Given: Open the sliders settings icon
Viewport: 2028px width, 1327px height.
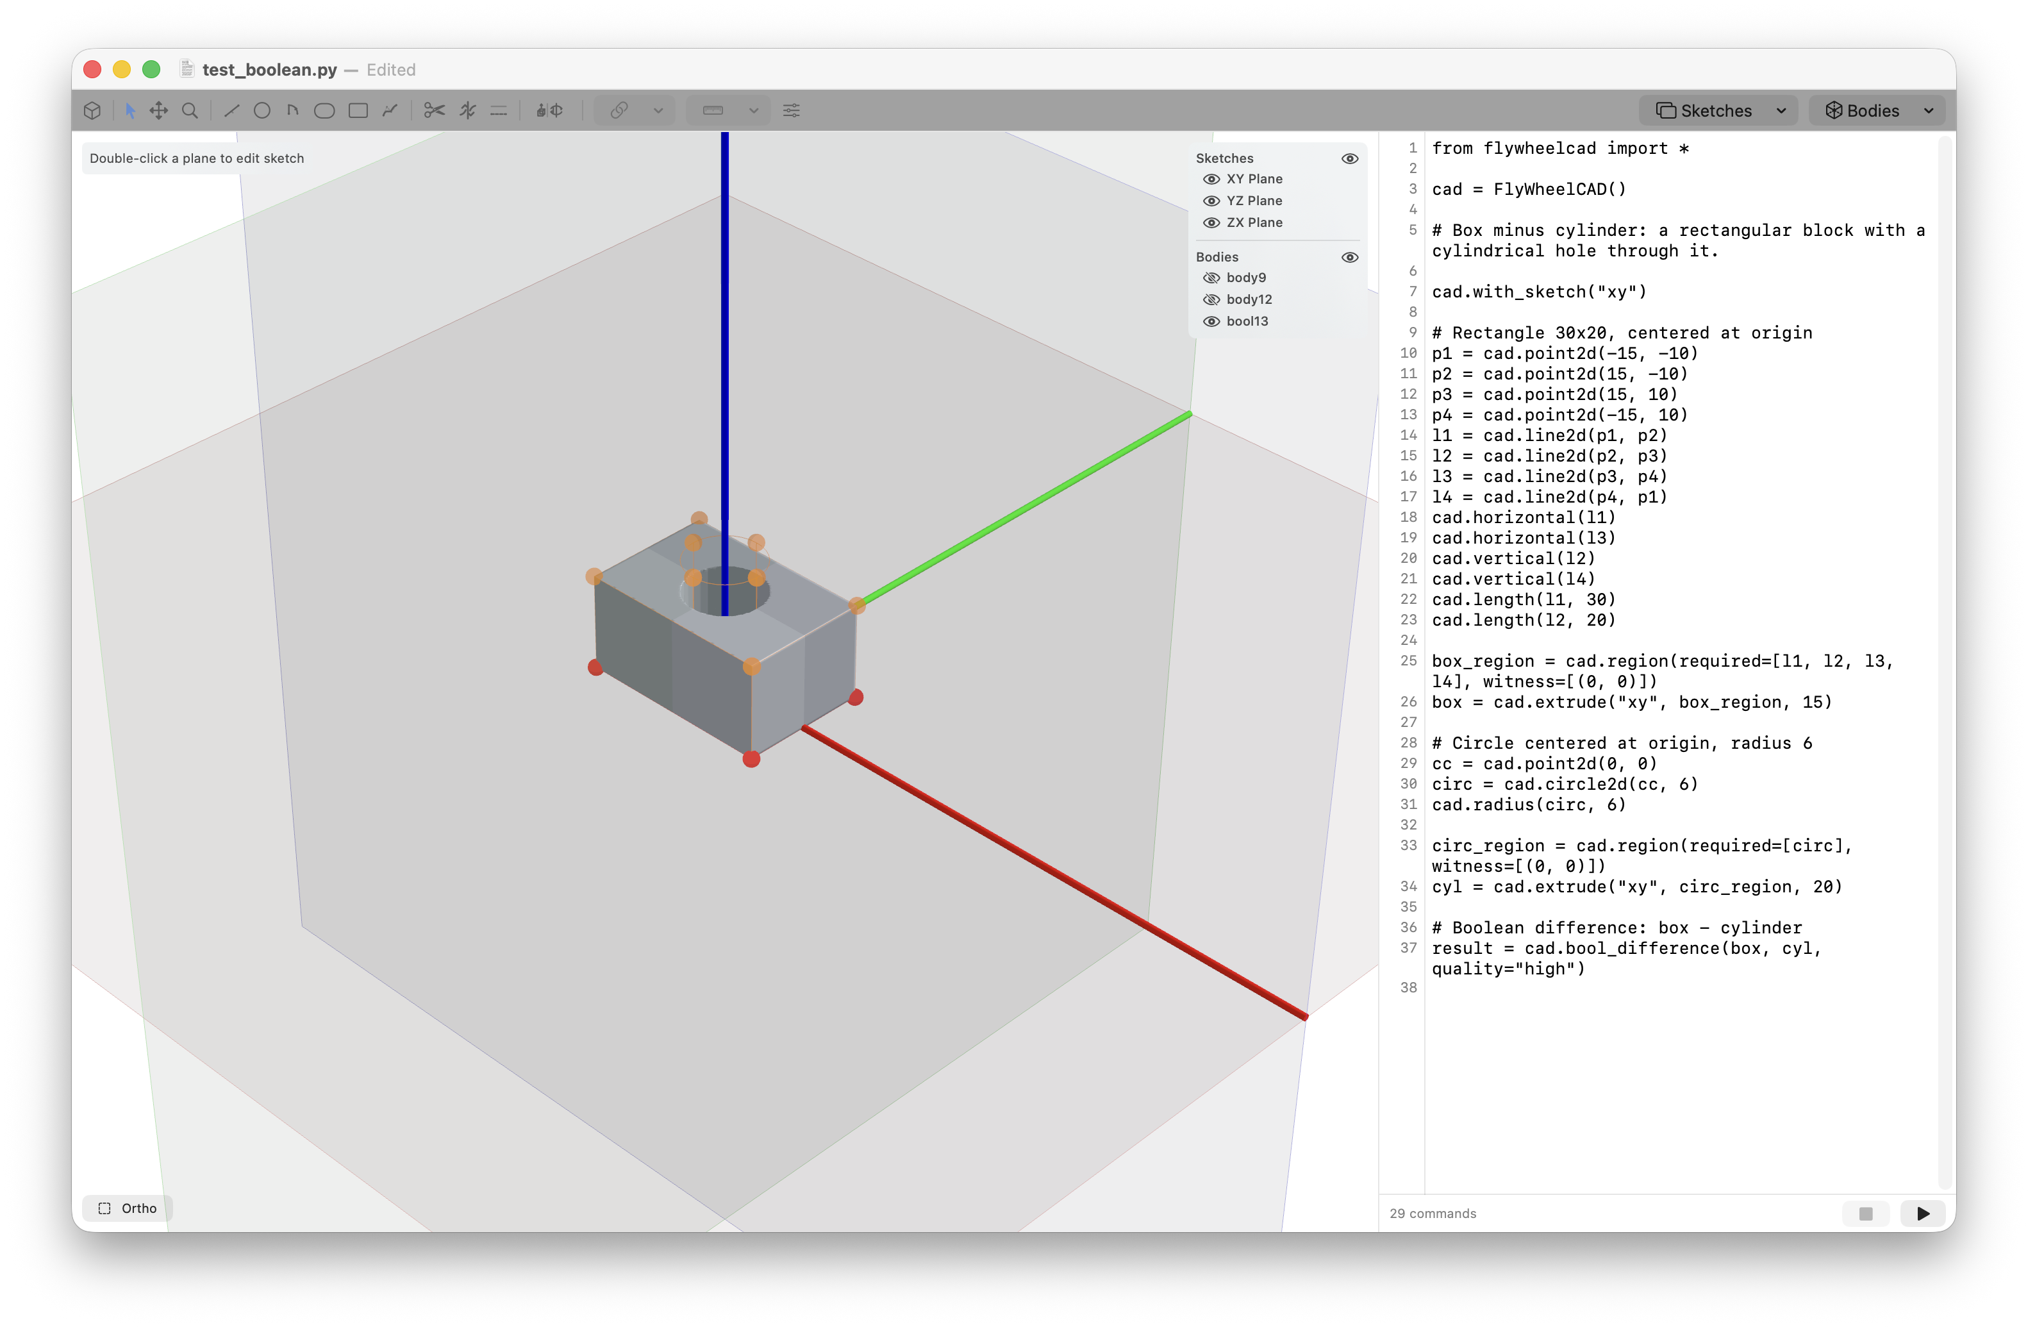Looking at the screenshot, I should pyautogui.click(x=791, y=110).
